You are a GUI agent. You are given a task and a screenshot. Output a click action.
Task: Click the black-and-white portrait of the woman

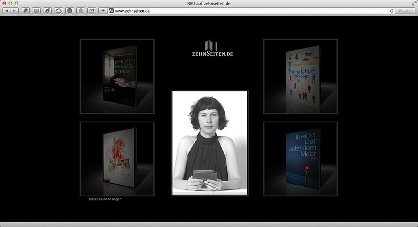tap(210, 143)
